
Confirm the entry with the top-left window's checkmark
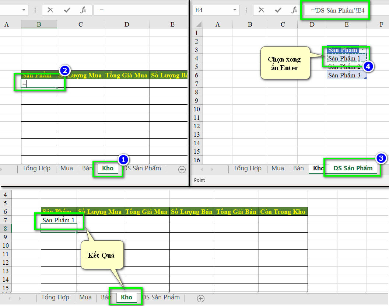[67, 10]
